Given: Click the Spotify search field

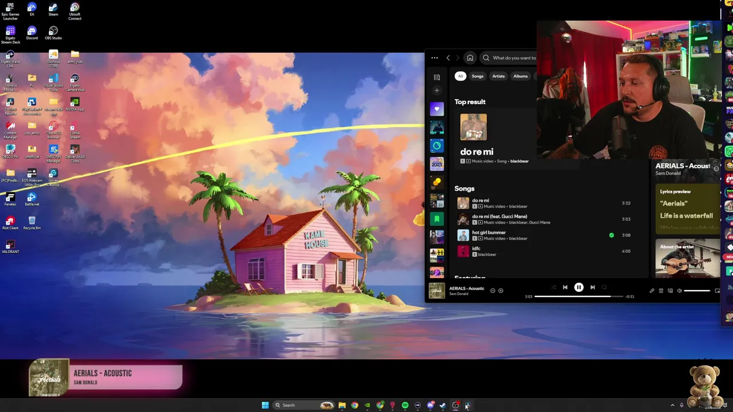Looking at the screenshot, I should (509, 58).
